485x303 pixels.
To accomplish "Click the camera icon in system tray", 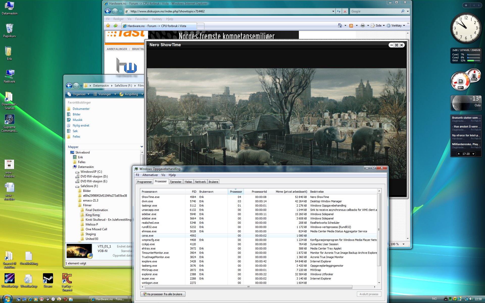I will pyautogui.click(x=446, y=299).
